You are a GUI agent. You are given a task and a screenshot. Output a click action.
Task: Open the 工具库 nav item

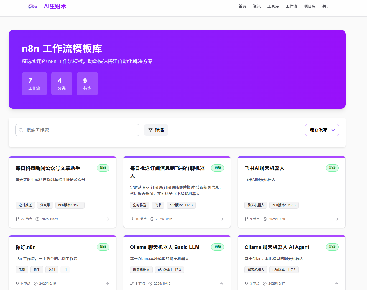[x=273, y=6]
